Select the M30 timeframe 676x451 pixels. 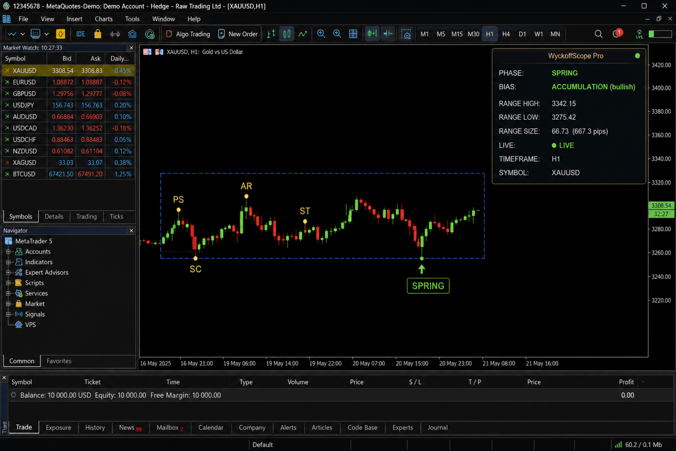click(x=473, y=34)
